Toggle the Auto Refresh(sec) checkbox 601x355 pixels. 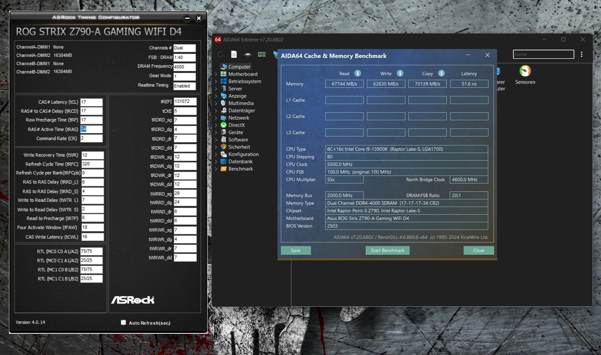(124, 323)
